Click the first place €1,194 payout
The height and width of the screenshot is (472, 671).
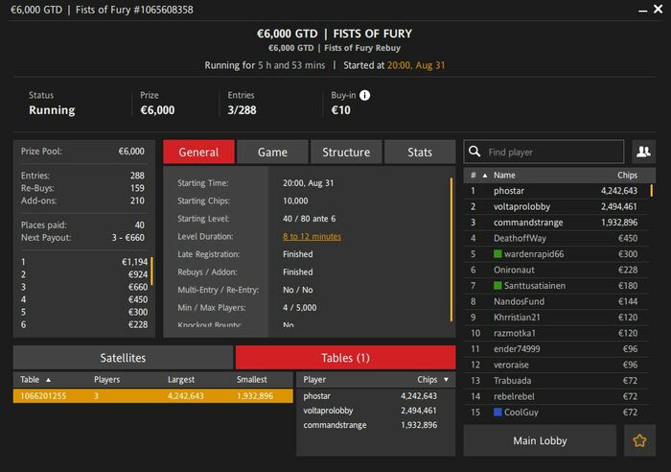click(134, 262)
